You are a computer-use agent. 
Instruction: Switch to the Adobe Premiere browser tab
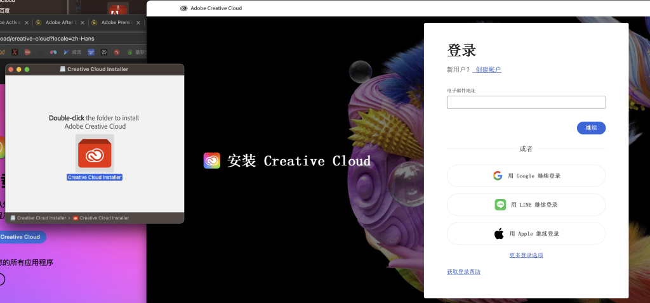(116, 22)
